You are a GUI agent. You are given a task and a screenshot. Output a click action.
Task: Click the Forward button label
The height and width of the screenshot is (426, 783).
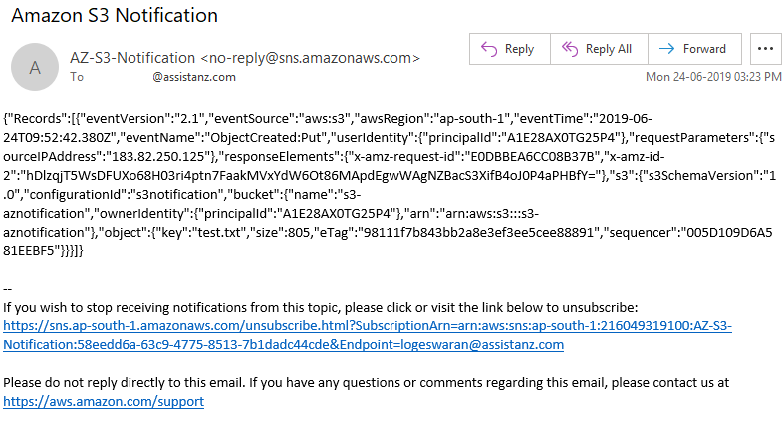(704, 49)
